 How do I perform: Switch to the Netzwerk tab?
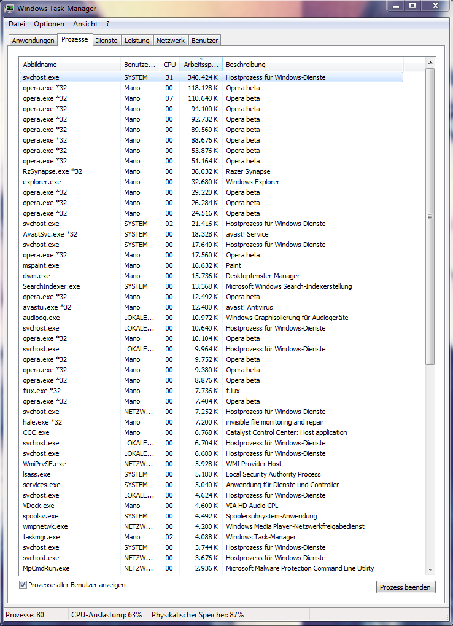171,41
